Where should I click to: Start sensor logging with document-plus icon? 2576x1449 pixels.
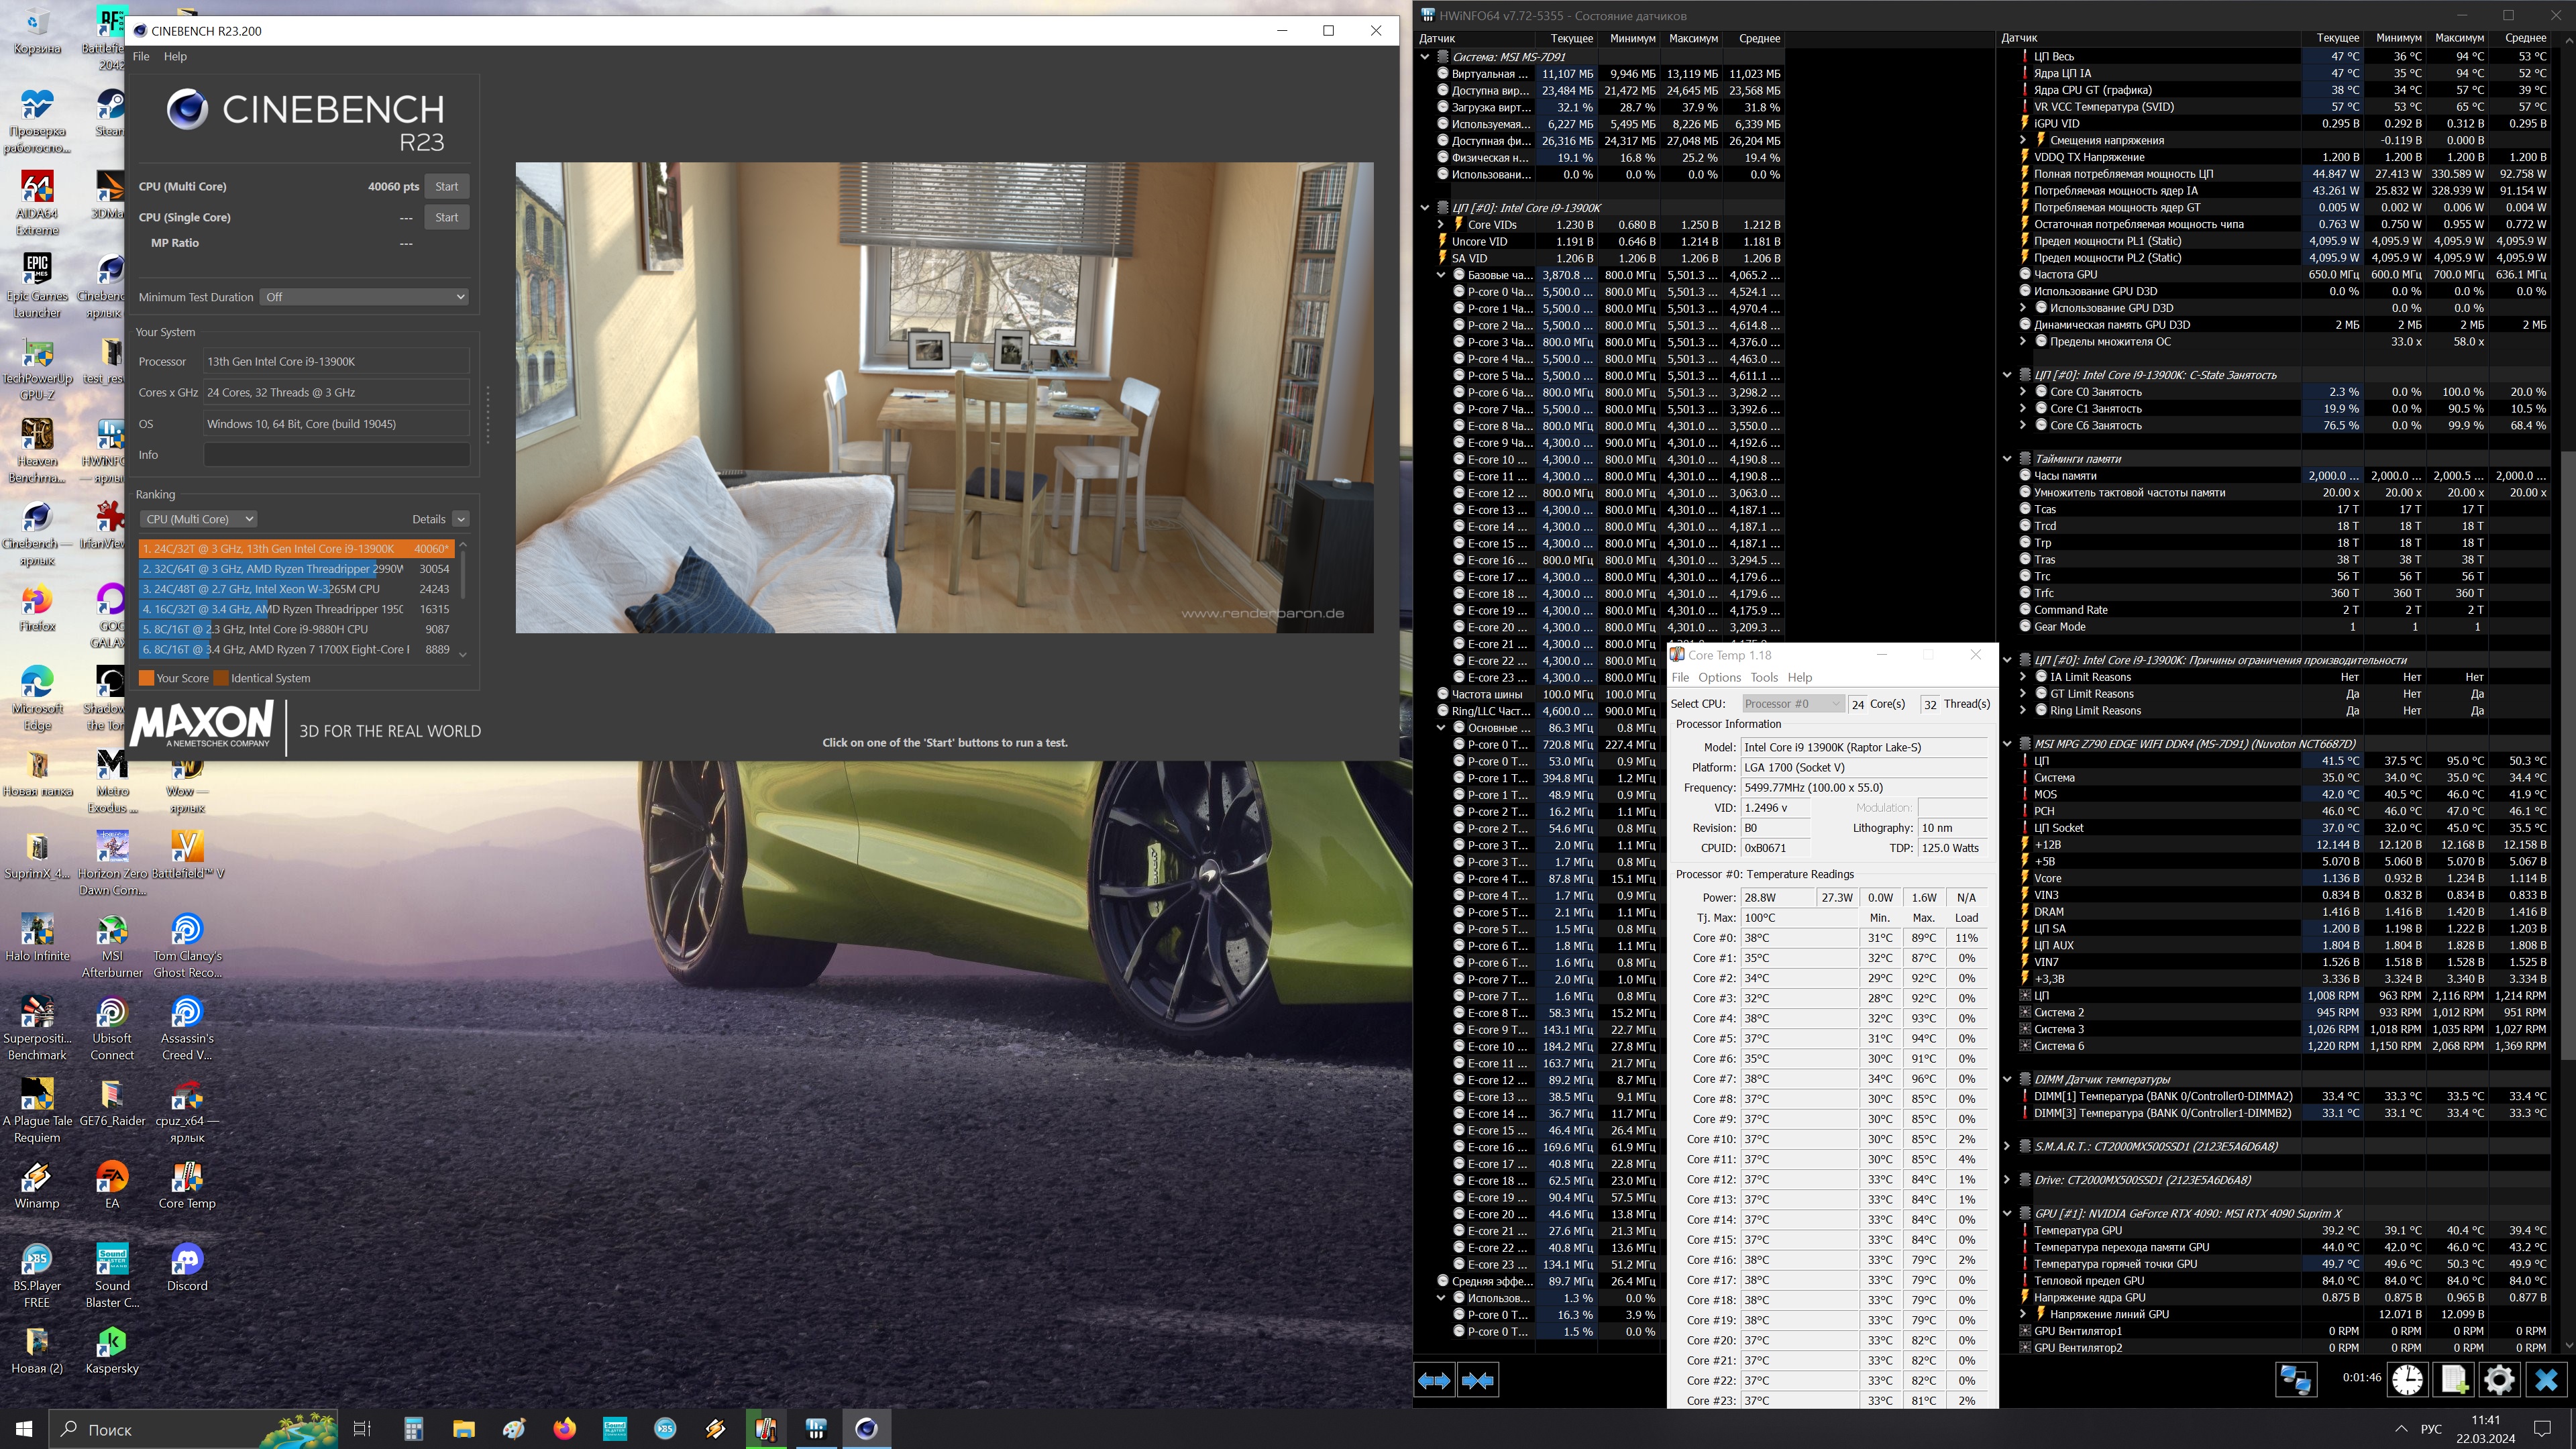[2454, 1380]
